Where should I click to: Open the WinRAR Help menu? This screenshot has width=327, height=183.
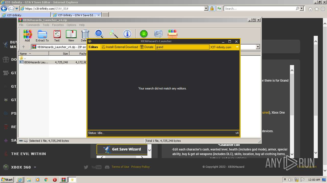pyautogui.click(x=82, y=25)
